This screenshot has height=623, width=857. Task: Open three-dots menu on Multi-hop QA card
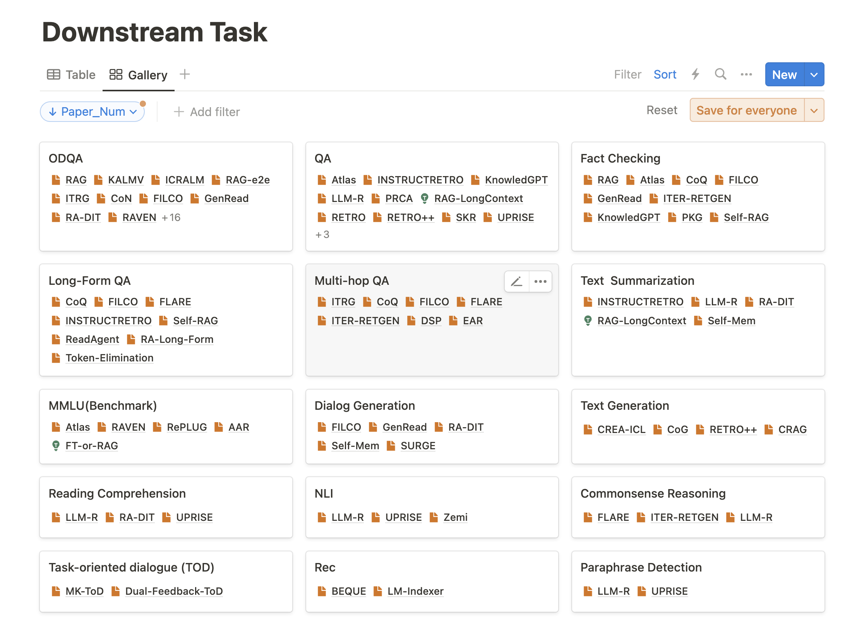[540, 281]
